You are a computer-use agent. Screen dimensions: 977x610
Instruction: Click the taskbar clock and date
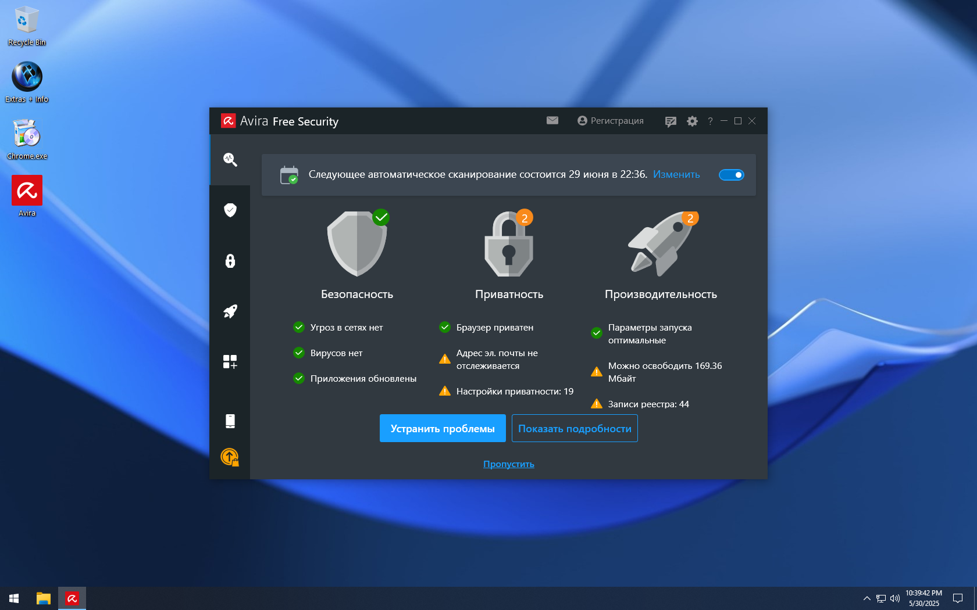click(x=923, y=598)
